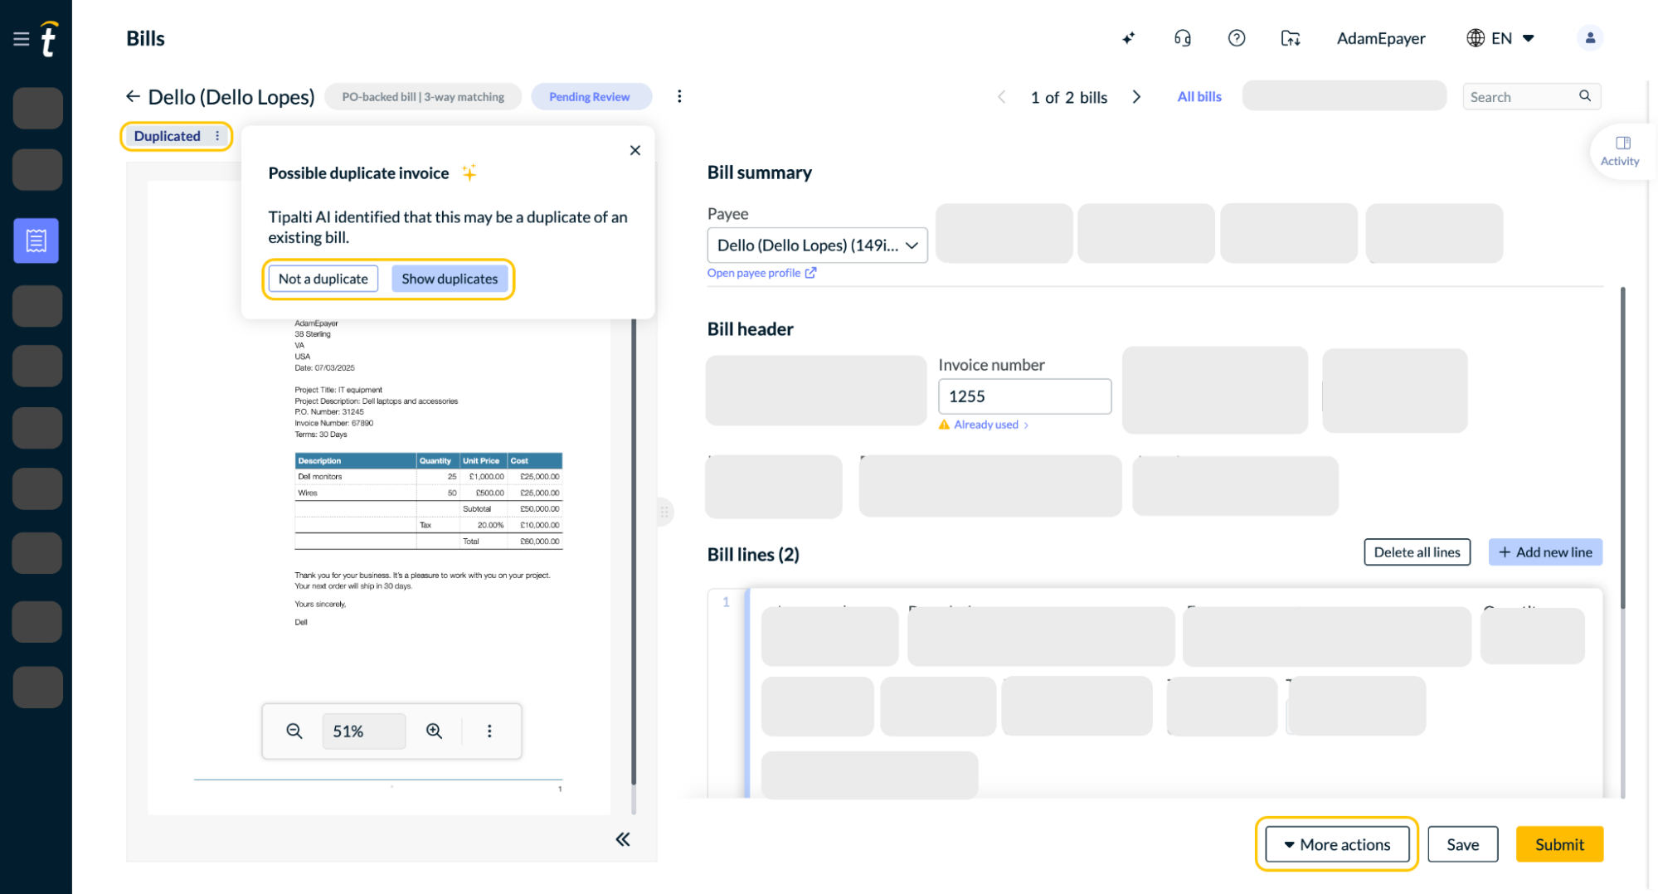This screenshot has height=894, width=1658.
Task: Click the AI sparkle icon in header
Action: (1129, 38)
